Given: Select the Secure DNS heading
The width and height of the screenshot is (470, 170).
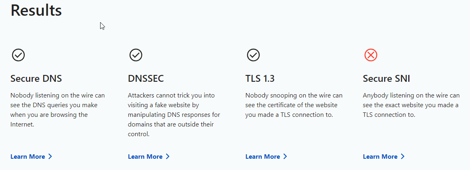Looking at the screenshot, I should point(36,79).
